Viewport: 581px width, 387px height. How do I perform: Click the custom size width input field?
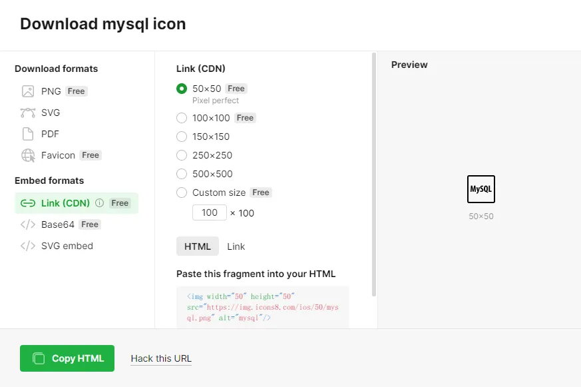coord(210,212)
